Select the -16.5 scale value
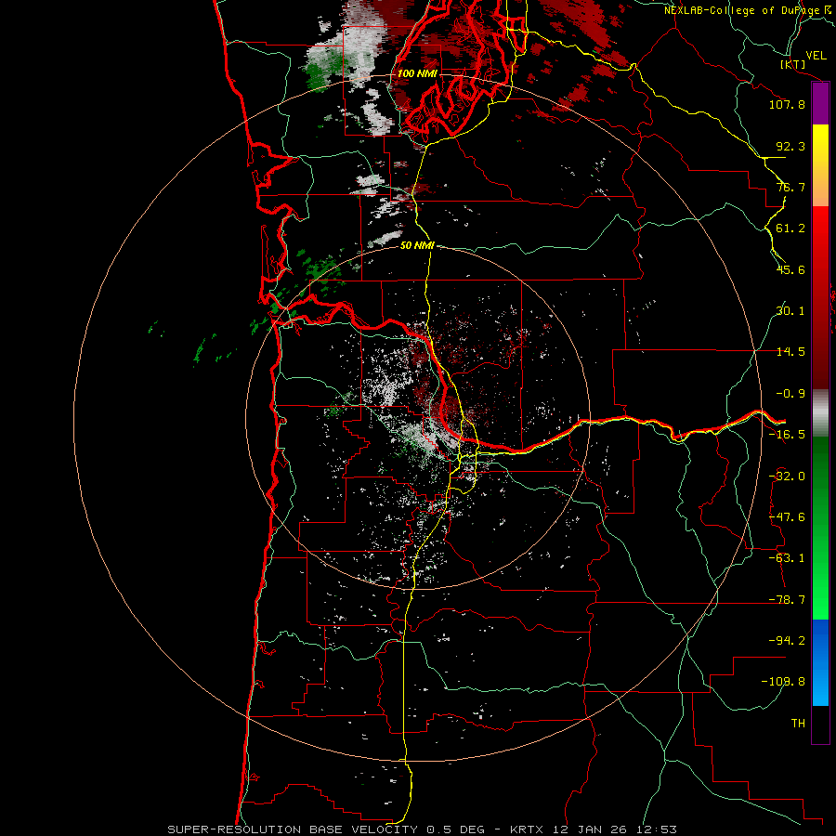 [x=787, y=435]
